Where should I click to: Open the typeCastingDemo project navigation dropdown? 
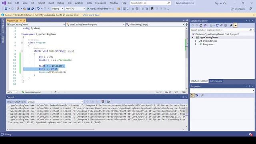(x=36, y=24)
